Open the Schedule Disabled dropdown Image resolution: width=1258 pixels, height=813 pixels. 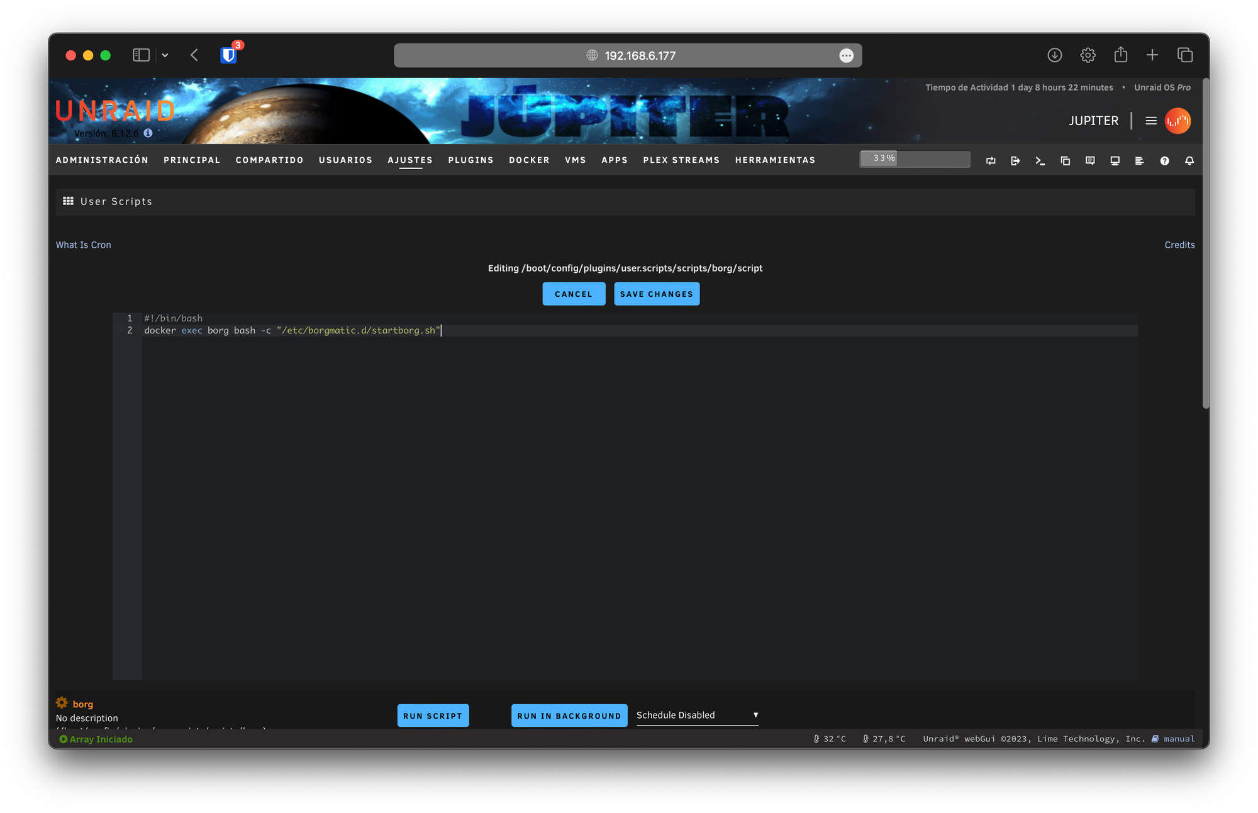coord(697,715)
